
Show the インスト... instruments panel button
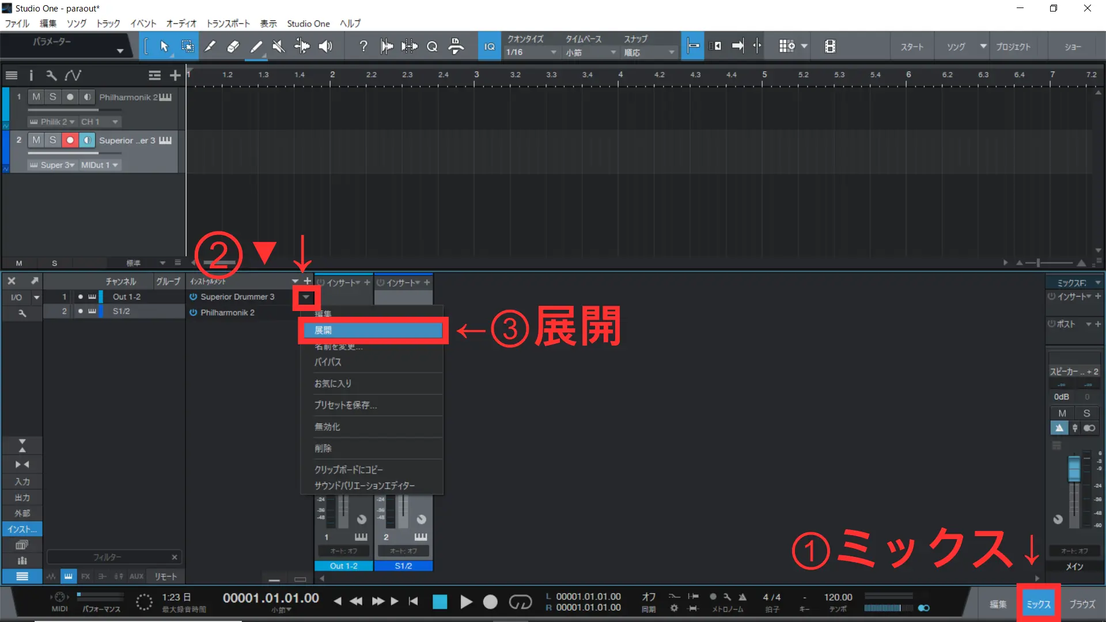[x=22, y=529]
